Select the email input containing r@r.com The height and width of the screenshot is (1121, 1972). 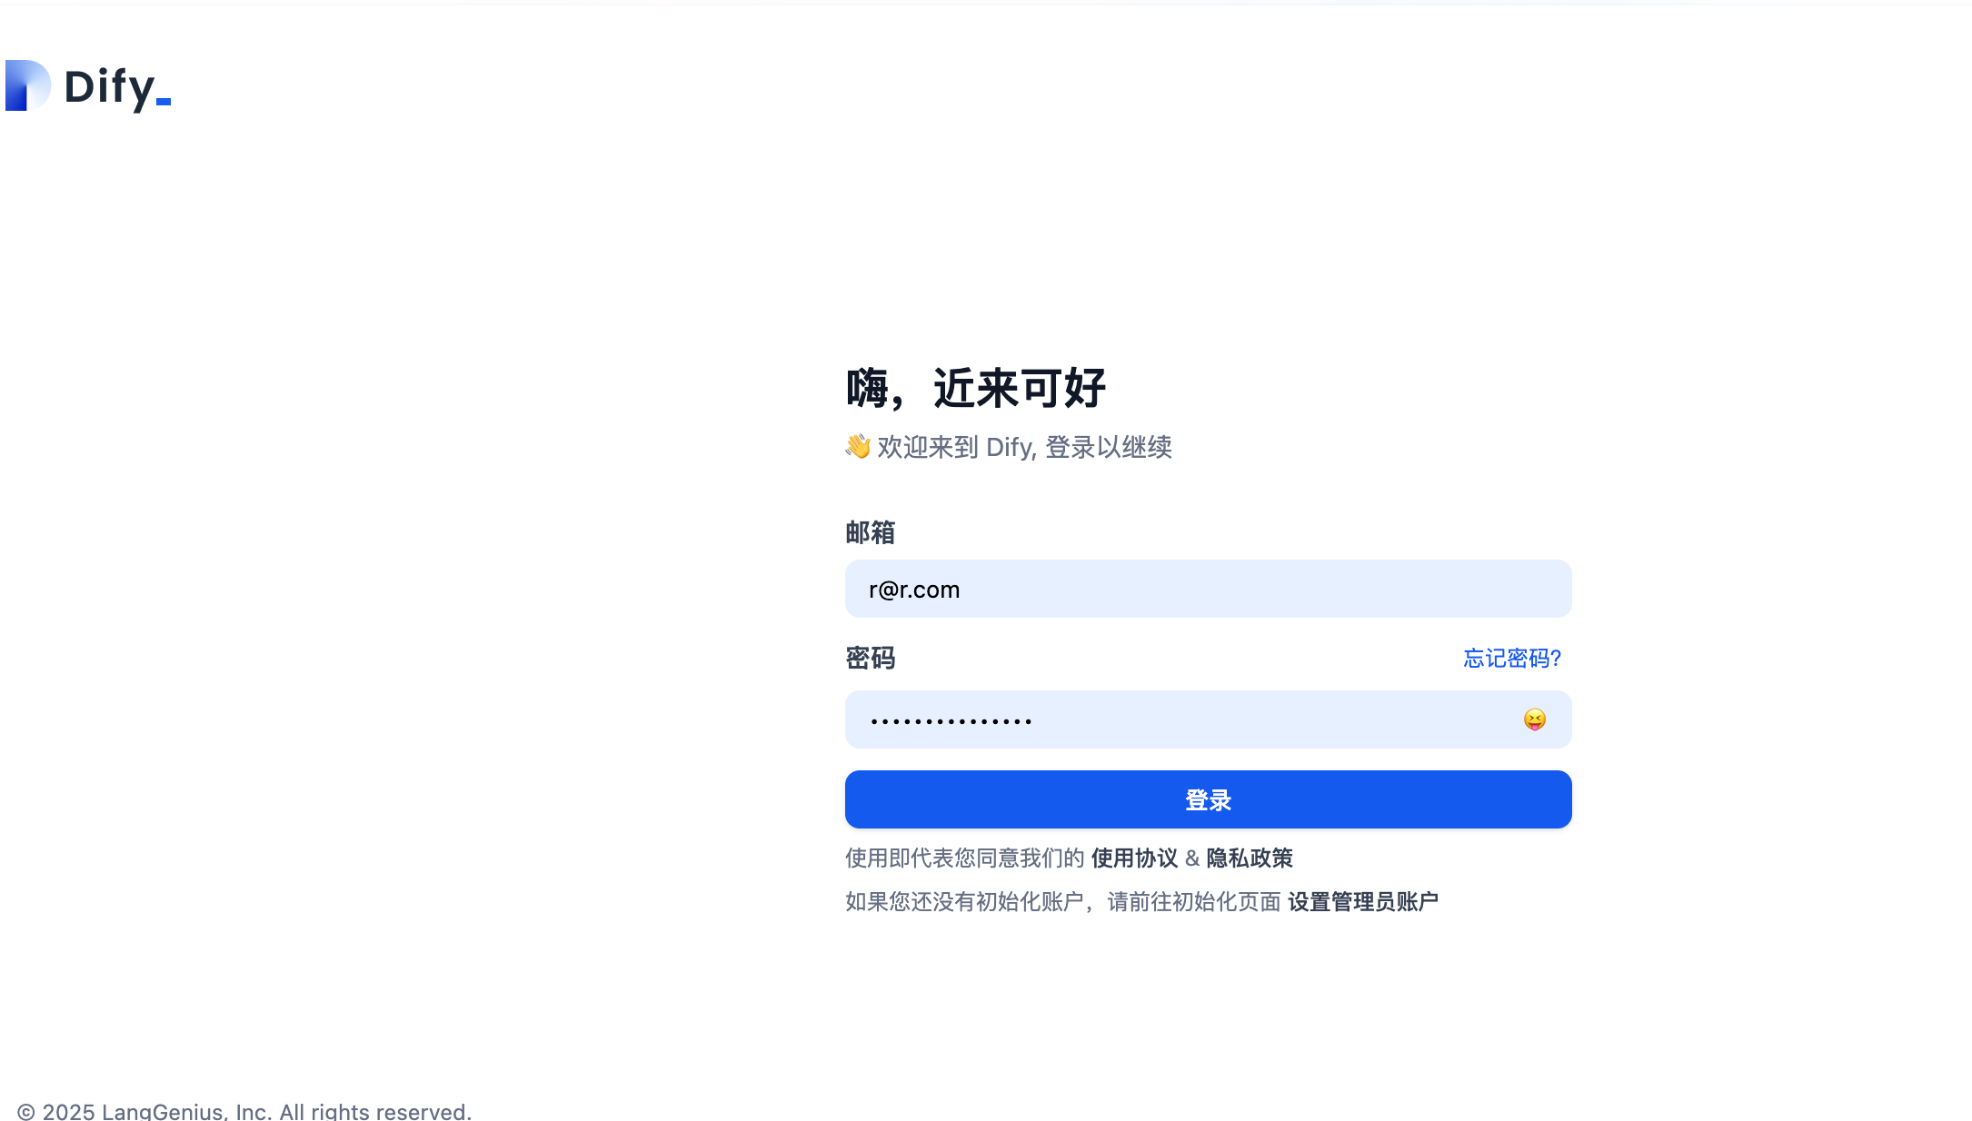click(x=1207, y=589)
